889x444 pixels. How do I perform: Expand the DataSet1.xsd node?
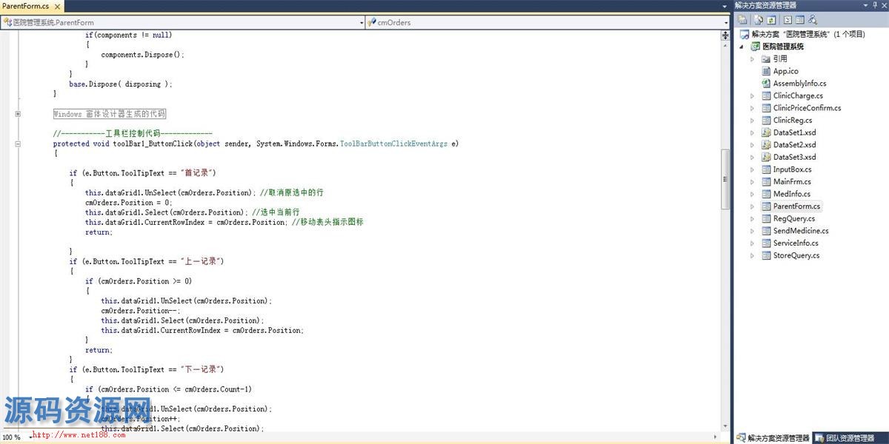[752, 132]
